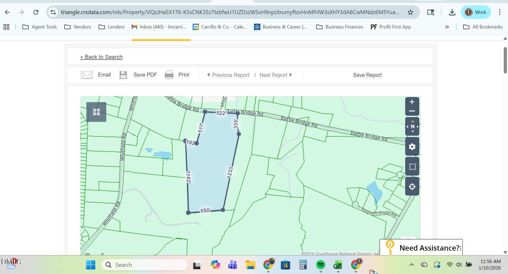Viewport: 508px width, 274px height.
Task: Zoom into the map with plus control
Action: point(412,102)
